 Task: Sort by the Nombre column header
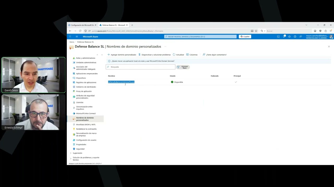click(111, 76)
